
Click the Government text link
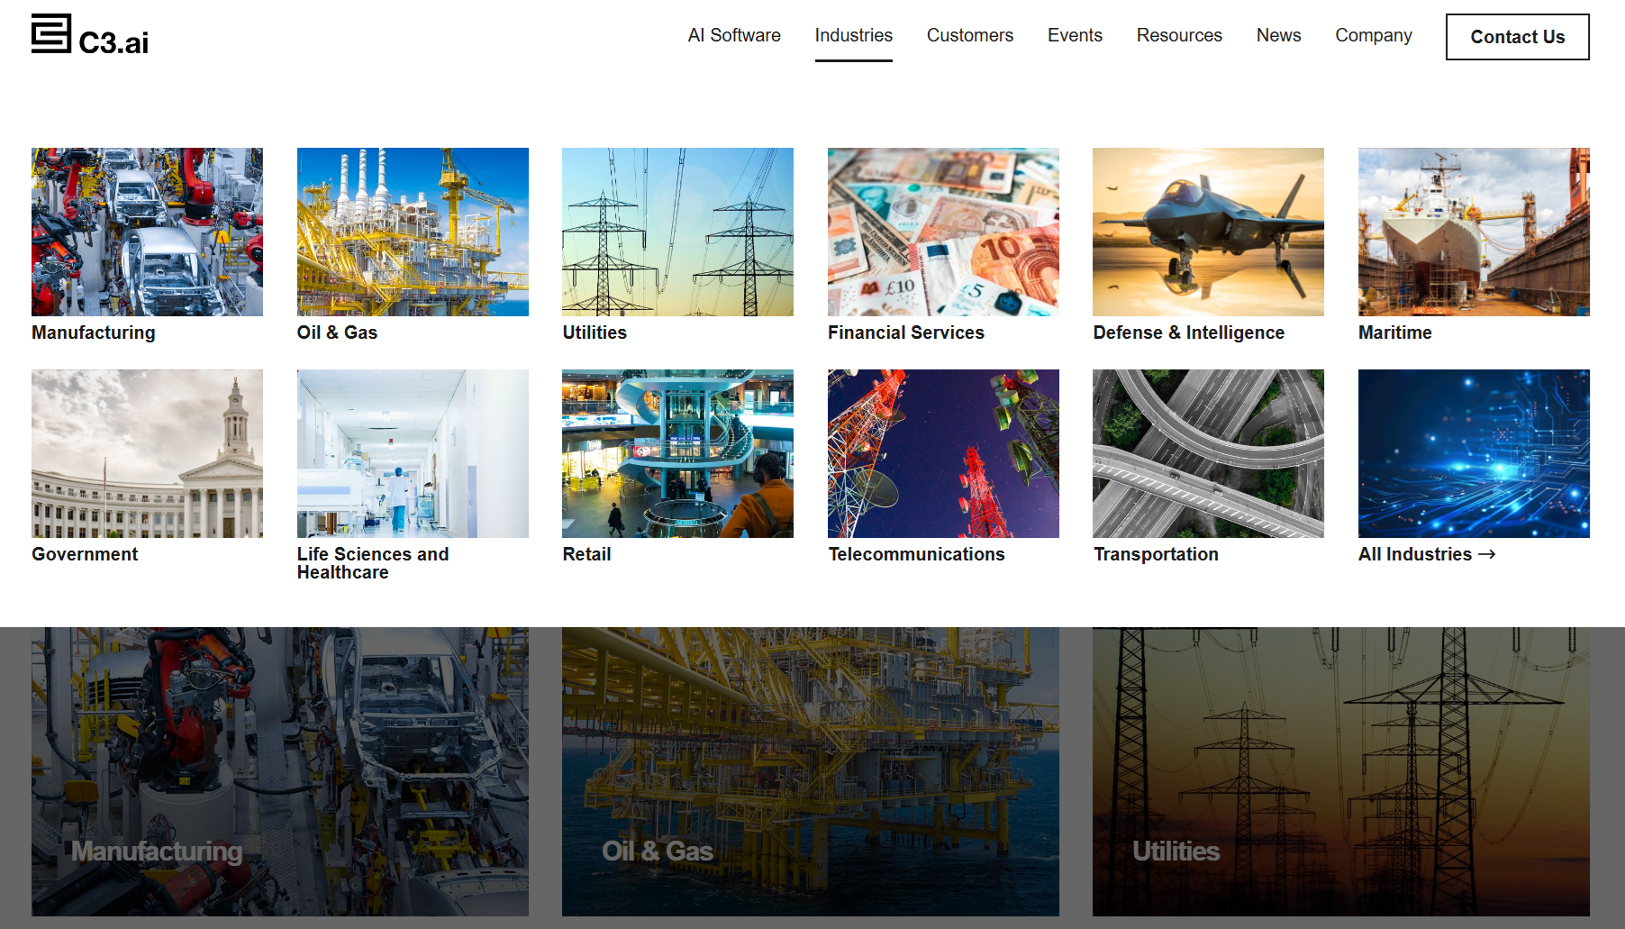85,554
